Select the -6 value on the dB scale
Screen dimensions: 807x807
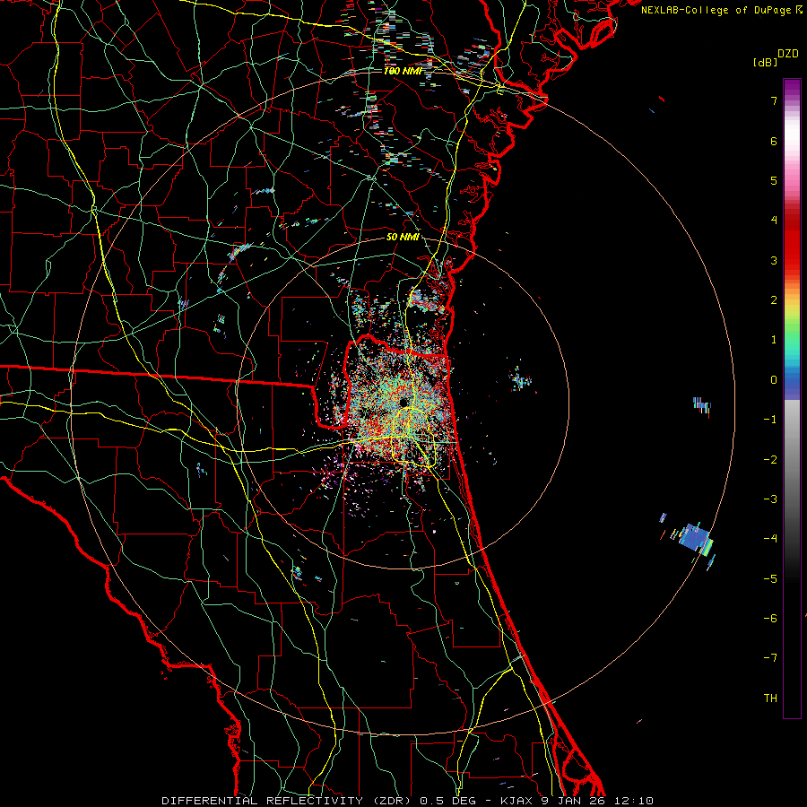(x=770, y=619)
